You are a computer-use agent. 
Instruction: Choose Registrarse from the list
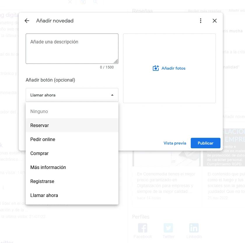(42, 181)
